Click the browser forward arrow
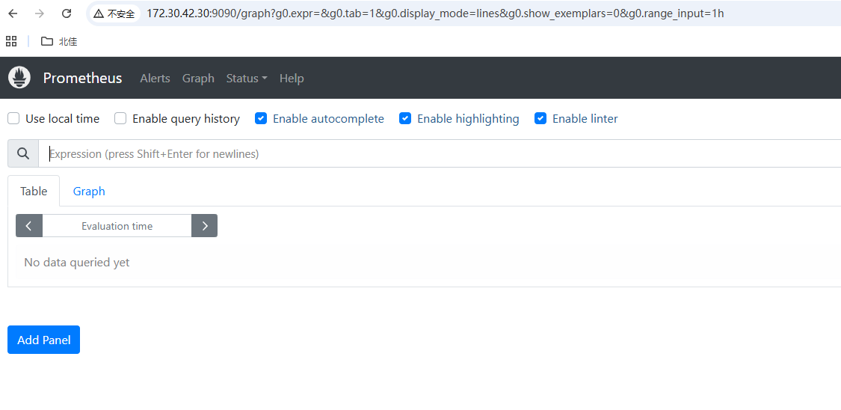The width and height of the screenshot is (841, 410). click(x=40, y=13)
